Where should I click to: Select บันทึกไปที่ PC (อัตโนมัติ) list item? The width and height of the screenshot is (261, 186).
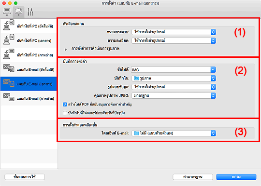29,26
